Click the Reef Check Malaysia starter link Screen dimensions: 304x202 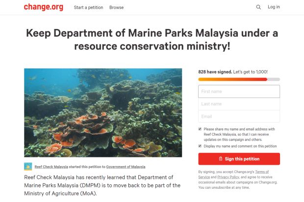coord(51,167)
